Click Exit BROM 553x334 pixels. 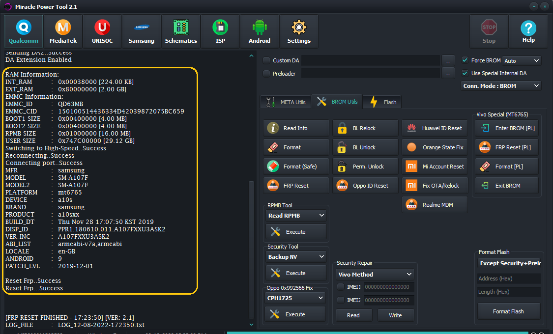tap(507, 185)
